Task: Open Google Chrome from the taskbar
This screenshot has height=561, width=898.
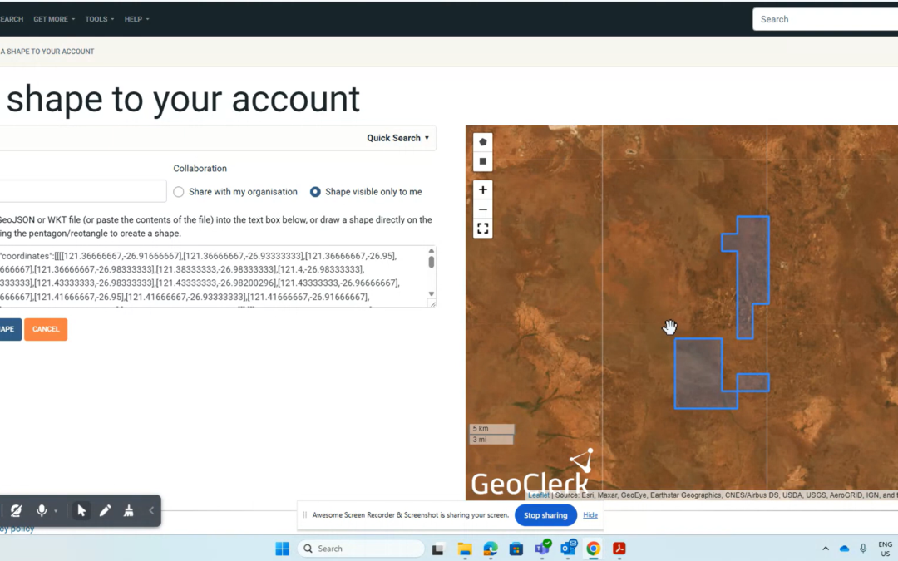Action: (593, 549)
